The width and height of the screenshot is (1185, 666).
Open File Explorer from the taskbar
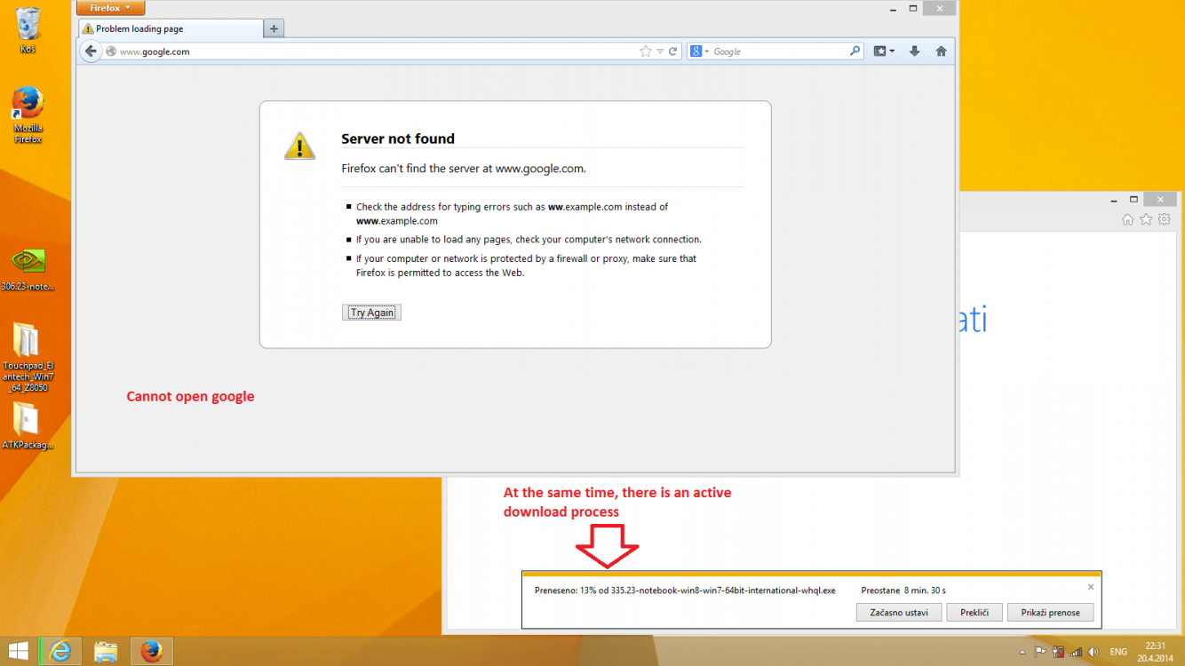106,652
